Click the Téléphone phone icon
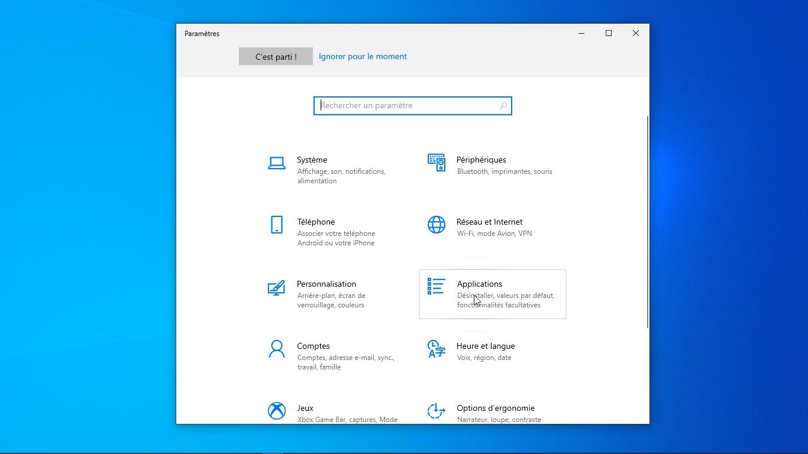Viewport: 808px width, 454px height. click(277, 225)
